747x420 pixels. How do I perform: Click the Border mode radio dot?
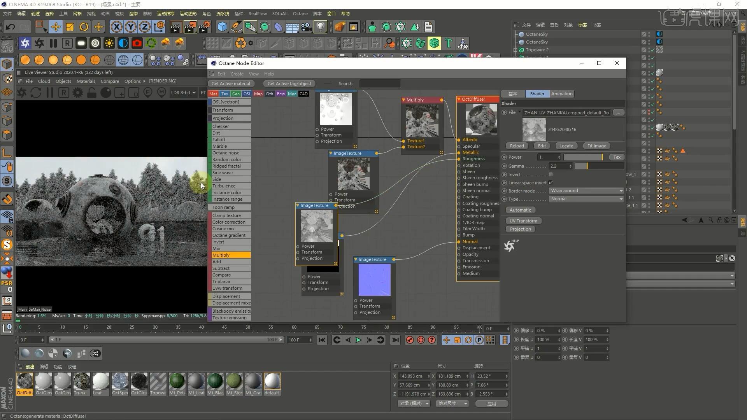505,191
